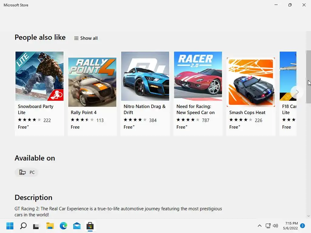Click the vertical scrollbar thumb
The image size is (311, 233).
point(308,77)
